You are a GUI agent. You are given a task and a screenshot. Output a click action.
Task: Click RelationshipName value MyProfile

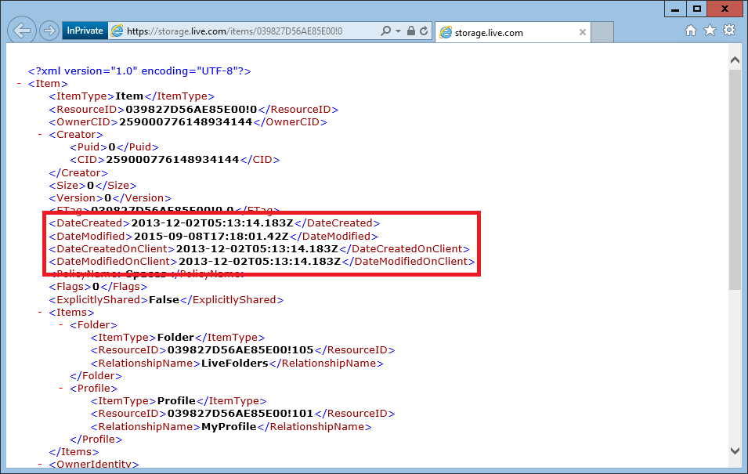(229, 427)
